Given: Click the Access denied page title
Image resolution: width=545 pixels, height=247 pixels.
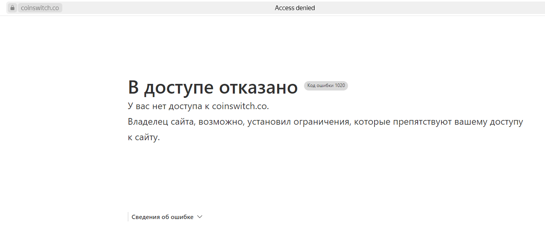Looking at the screenshot, I should pos(295,8).
